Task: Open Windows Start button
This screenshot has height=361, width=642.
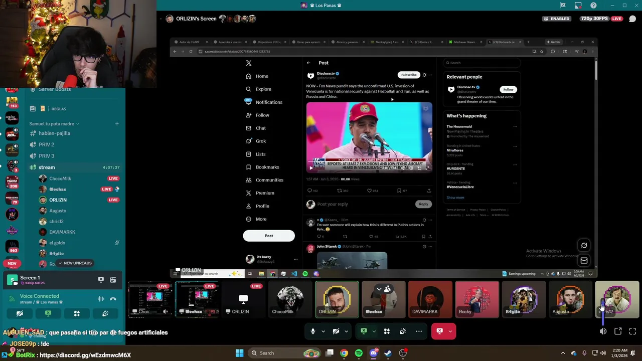Action: coord(239,353)
